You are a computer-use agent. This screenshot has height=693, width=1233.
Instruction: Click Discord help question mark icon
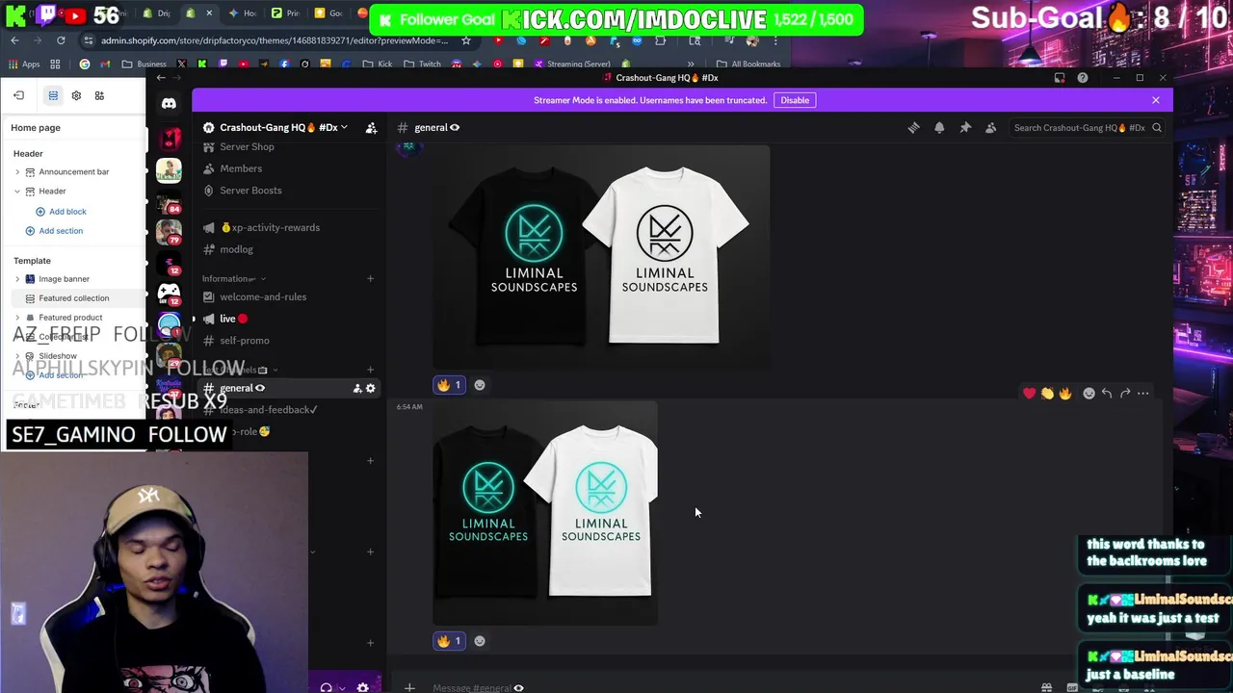(x=1083, y=78)
